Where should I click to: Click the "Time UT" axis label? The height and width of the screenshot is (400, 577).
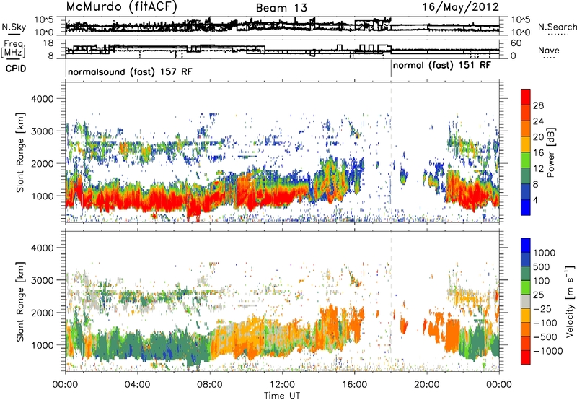[282, 395]
